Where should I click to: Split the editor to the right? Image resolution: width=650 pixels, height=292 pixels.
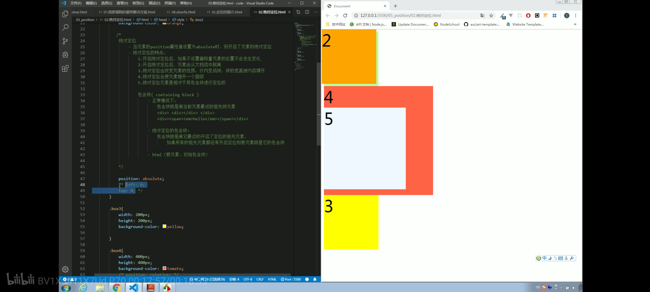point(307,12)
